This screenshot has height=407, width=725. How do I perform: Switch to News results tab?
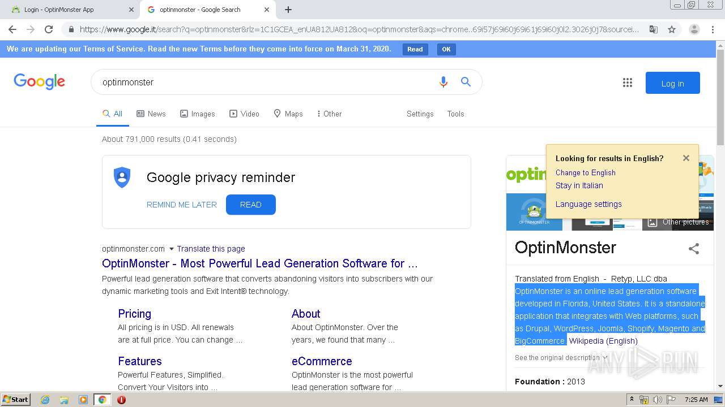pos(151,114)
